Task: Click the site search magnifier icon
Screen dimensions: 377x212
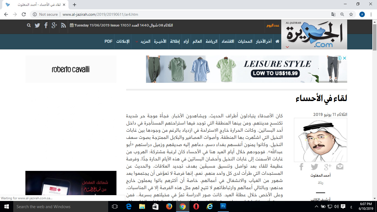Action: click(29, 25)
